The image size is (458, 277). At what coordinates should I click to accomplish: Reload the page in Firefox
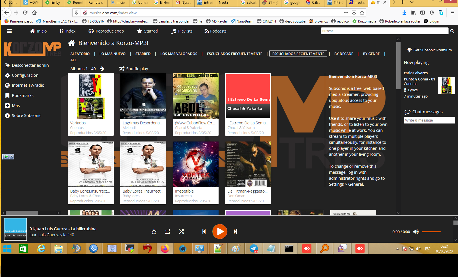[25, 13]
